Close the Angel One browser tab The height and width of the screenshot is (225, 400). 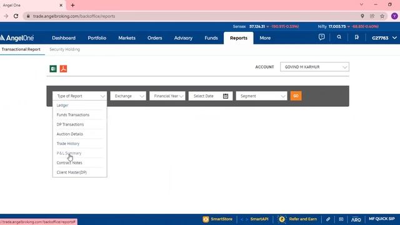(x=61, y=5)
